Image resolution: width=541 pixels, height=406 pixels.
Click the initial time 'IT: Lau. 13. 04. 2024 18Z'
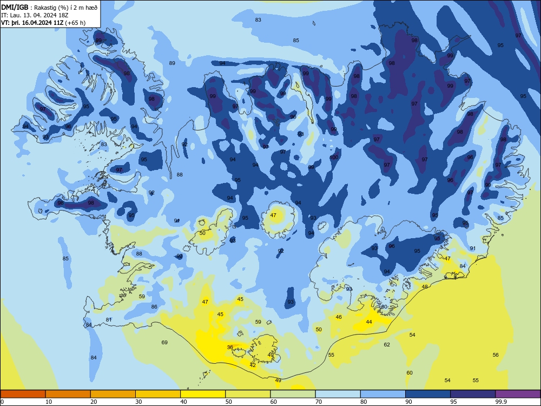tap(35, 15)
